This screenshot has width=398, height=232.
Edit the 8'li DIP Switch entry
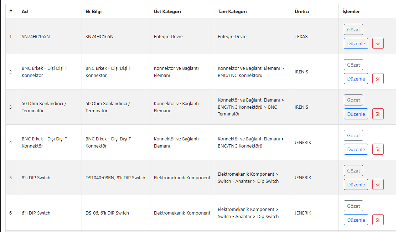click(x=356, y=185)
